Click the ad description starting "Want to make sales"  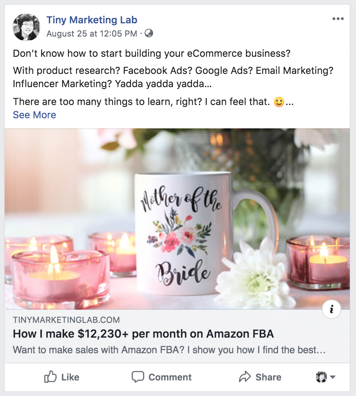[x=169, y=349]
